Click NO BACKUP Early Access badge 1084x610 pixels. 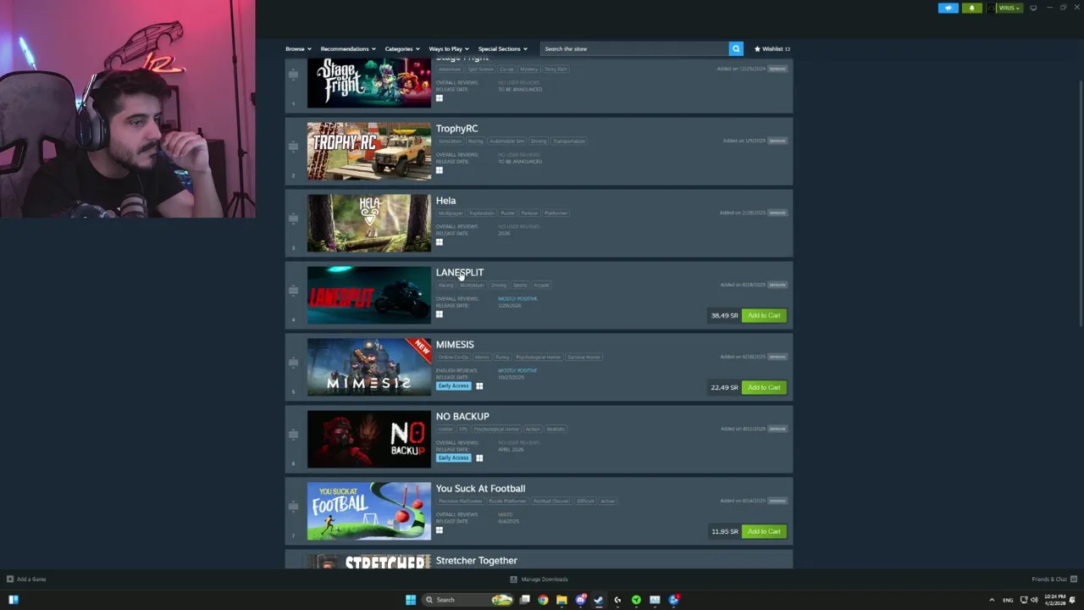(x=453, y=458)
